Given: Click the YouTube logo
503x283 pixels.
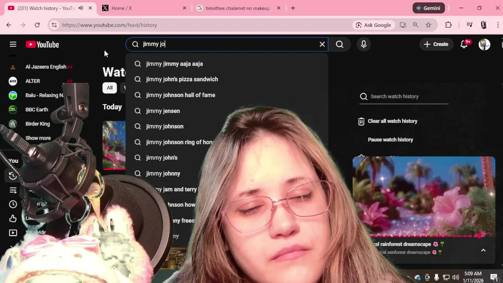Looking at the screenshot, I should pyautogui.click(x=42, y=44).
